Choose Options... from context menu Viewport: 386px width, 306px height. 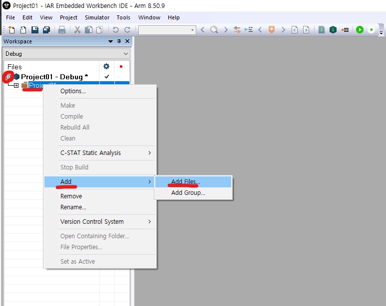click(x=100, y=91)
